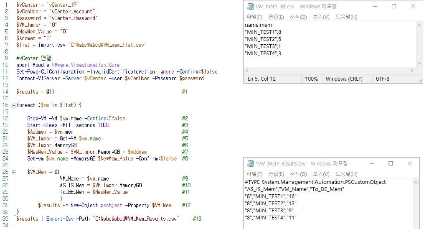Click the UTF-8 encoding status entry

[x=383, y=79]
